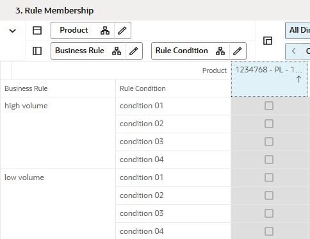Viewport: 310px width, 239px height.
Task: Check low volume condition 02 checkbox
Action: (269, 195)
